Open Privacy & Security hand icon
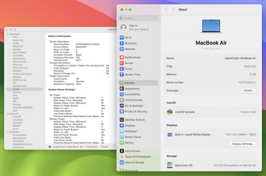 point(122,111)
